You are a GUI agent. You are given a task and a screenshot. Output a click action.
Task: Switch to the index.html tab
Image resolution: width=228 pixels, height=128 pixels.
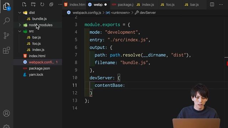click(74, 5)
